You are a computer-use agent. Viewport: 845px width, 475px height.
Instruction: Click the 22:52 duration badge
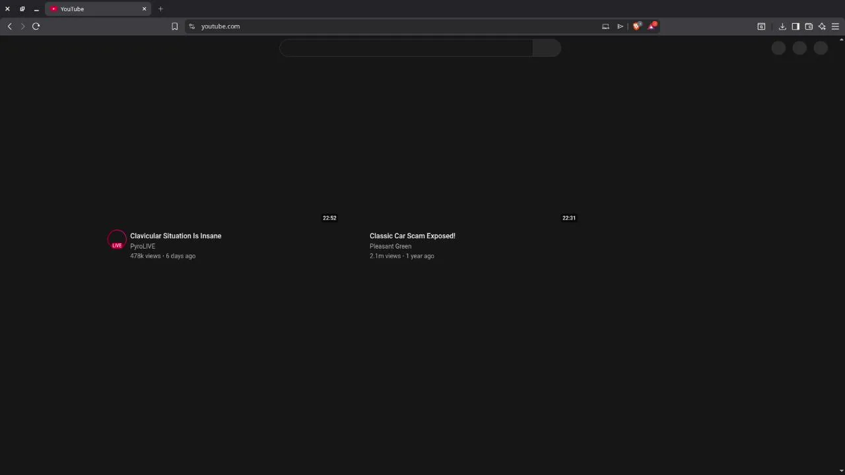coord(329,218)
